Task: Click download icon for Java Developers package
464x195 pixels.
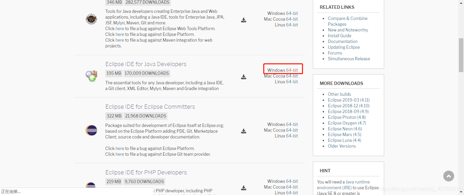Action: tap(244, 77)
